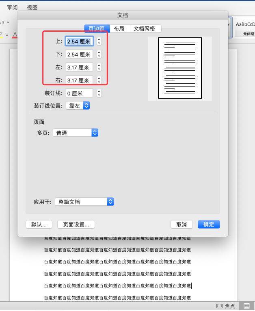Open the Review (审阅) ribbon tab
The width and height of the screenshot is (255, 311).
tap(12, 7)
